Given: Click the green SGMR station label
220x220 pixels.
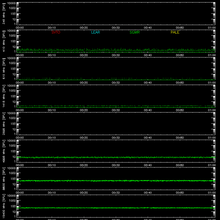Looking at the screenshot, I should click(134, 32).
